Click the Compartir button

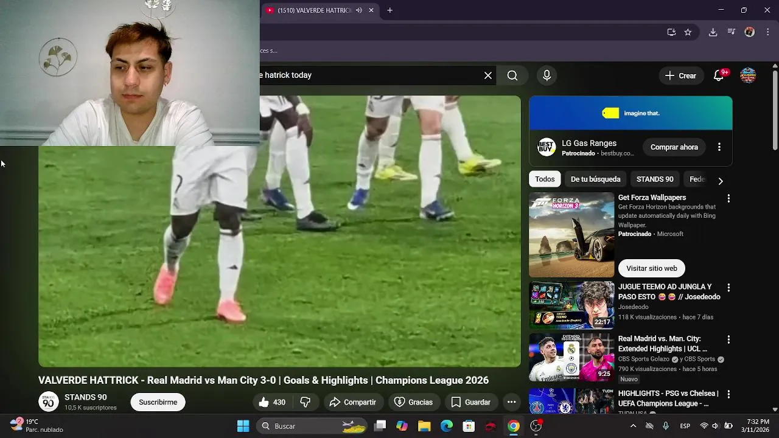[353, 402]
